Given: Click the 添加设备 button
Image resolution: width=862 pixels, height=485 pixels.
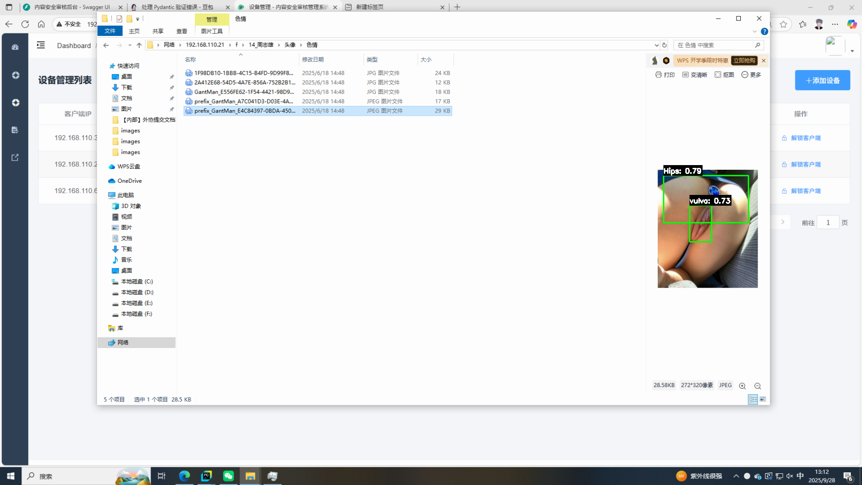Looking at the screenshot, I should 822,80.
